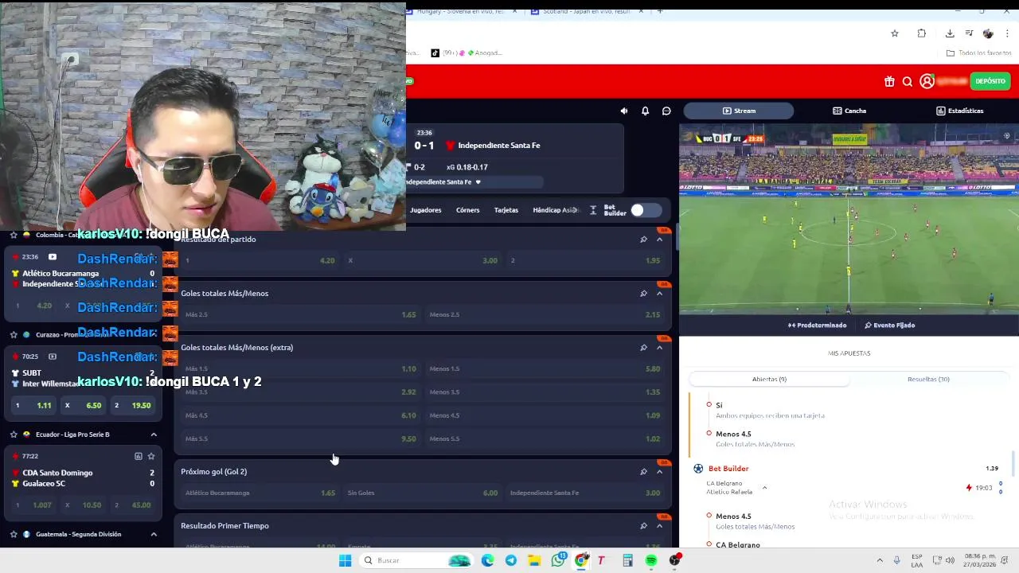Collapse the Goles totales Más/Menos market
The height and width of the screenshot is (573, 1019).
[x=659, y=293]
